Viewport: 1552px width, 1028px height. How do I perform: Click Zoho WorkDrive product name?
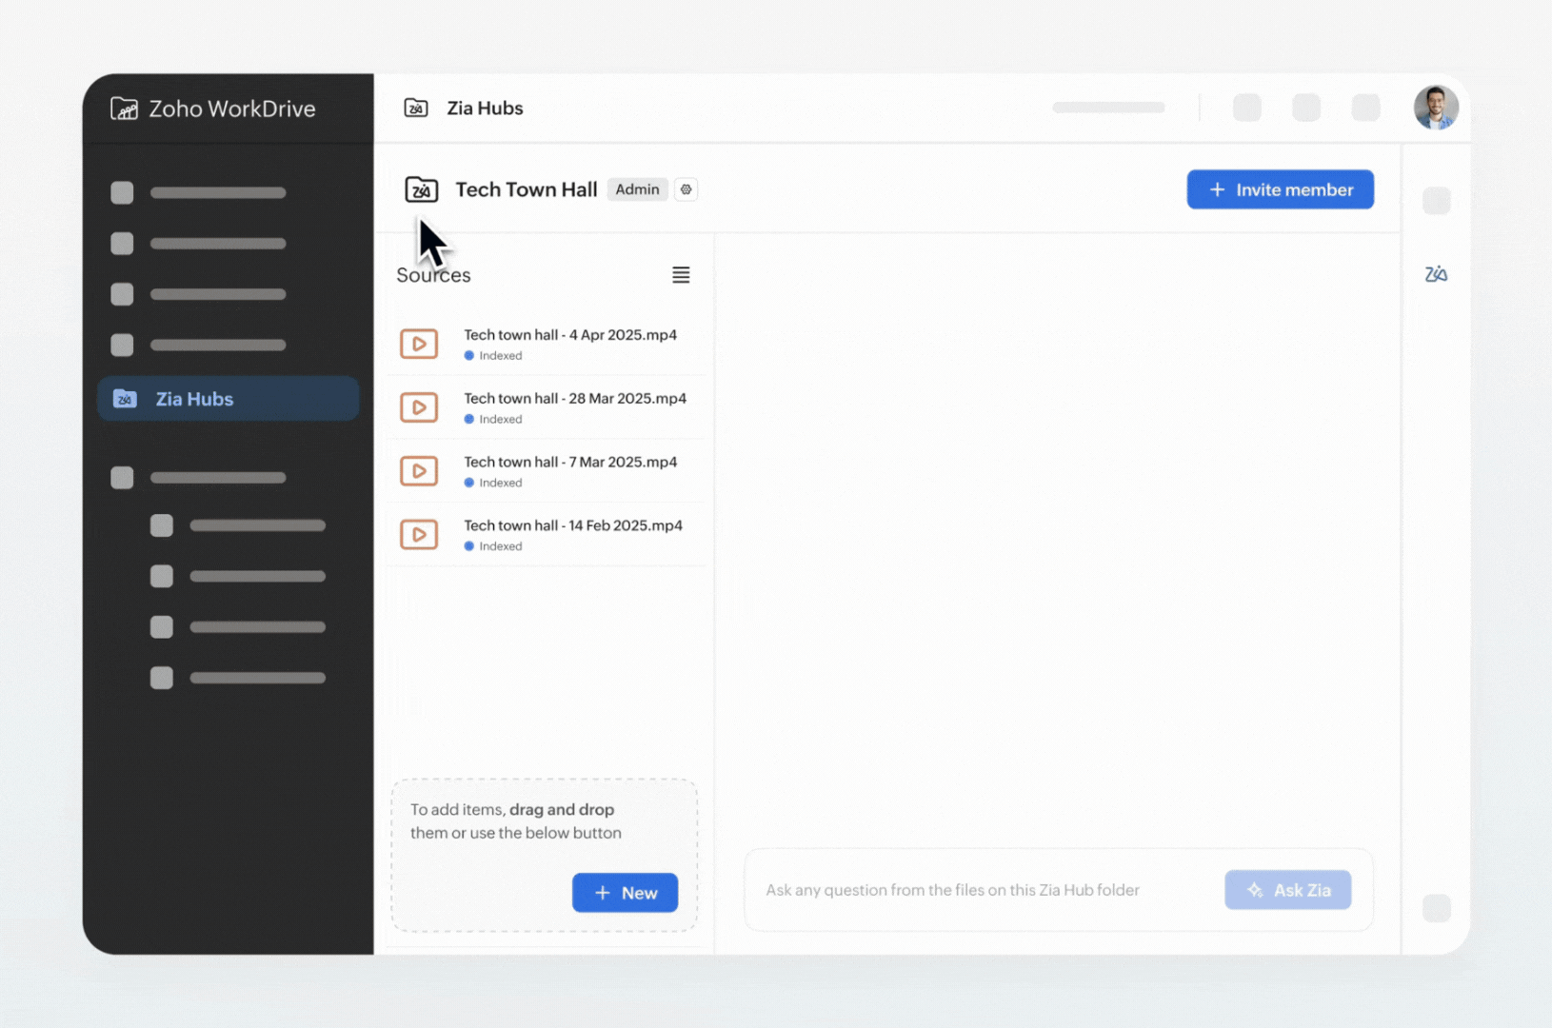click(x=232, y=109)
